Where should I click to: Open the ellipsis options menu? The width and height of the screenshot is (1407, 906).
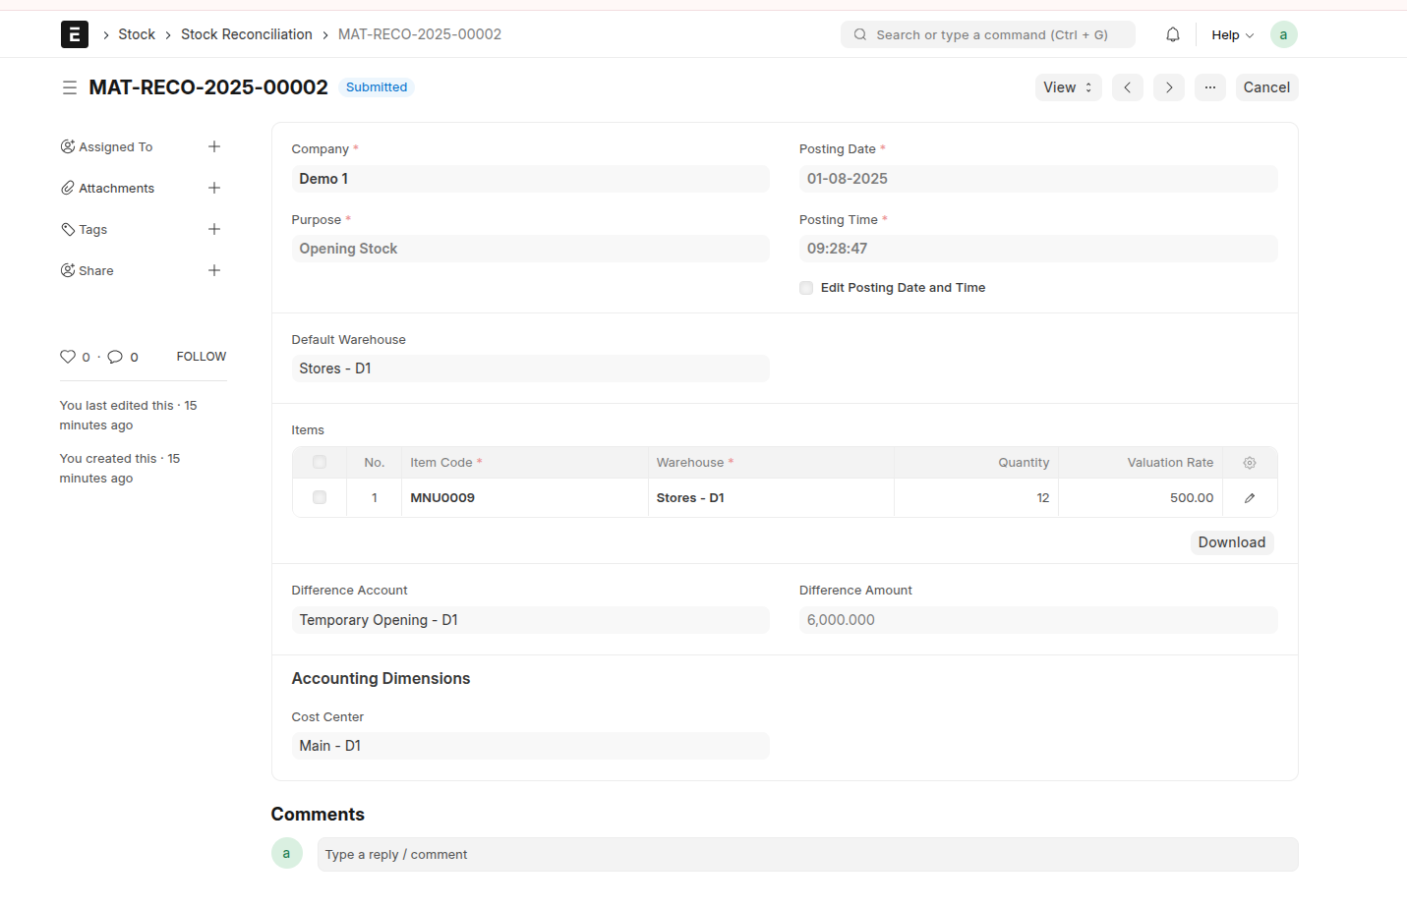[x=1209, y=86]
